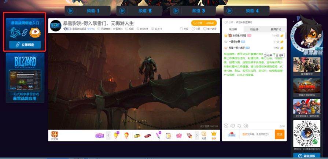Click the 清屏 clear screen button
The height and width of the screenshot is (159, 328).
coord(280,55)
